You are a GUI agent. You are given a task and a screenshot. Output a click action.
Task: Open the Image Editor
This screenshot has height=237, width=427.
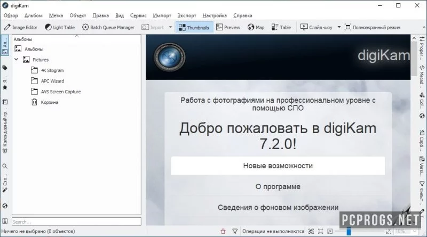[21, 28]
